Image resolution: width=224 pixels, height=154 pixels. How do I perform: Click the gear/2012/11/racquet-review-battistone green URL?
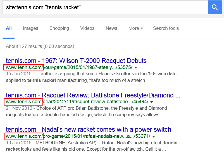(77, 102)
